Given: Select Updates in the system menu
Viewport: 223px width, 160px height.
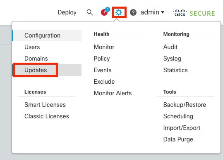Looking at the screenshot, I should click(x=36, y=70).
